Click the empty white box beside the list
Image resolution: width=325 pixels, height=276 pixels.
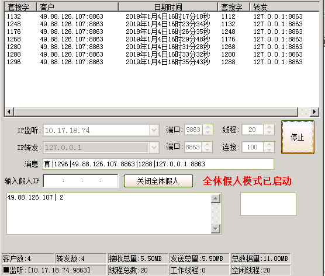[268, 204]
